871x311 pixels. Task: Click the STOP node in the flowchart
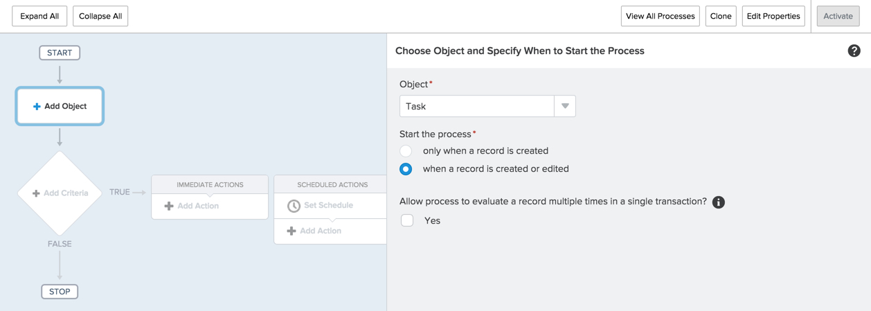[60, 292]
